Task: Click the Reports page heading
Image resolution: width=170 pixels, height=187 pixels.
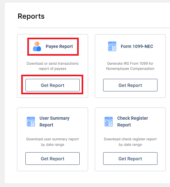Action: pos(31,16)
